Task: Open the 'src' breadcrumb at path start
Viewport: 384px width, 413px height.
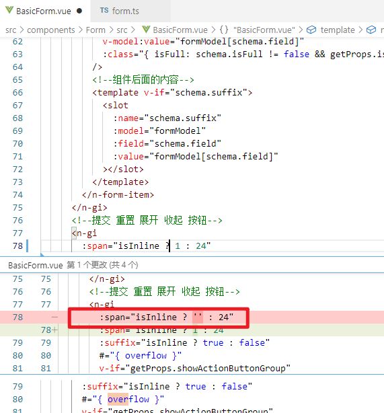Action: click(x=11, y=30)
